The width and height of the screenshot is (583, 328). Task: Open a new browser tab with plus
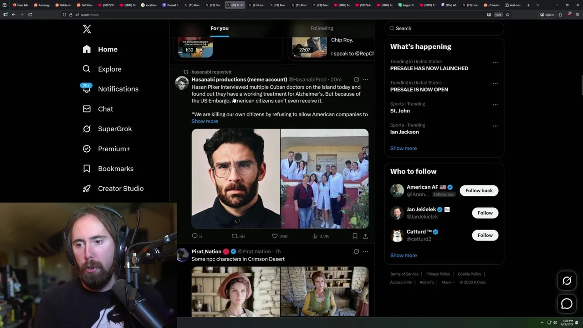pos(528,5)
